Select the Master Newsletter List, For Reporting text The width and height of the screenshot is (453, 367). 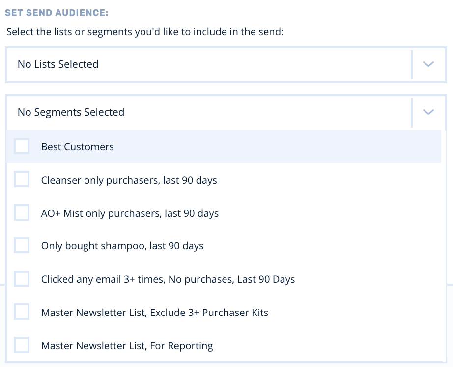click(127, 346)
